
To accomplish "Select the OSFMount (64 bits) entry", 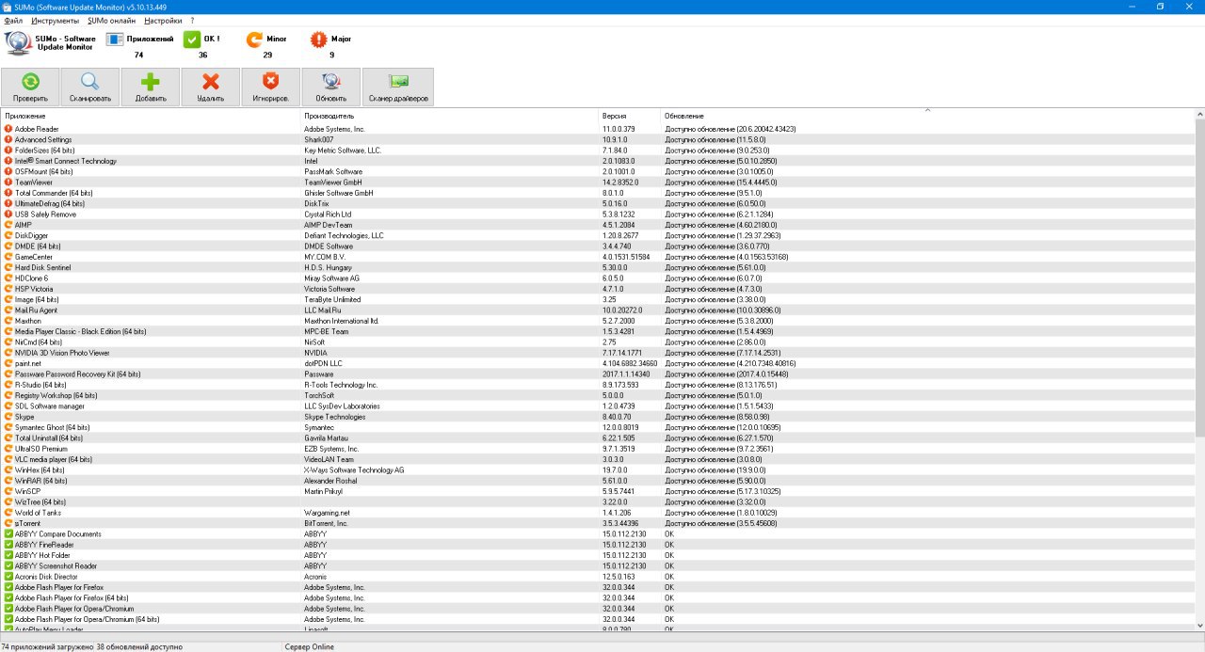I will coord(598,171).
